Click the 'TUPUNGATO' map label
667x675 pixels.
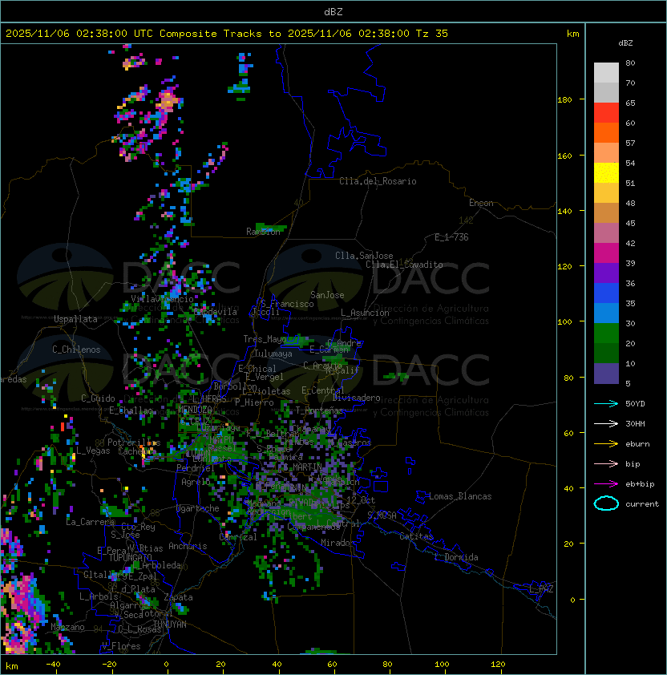(131, 557)
